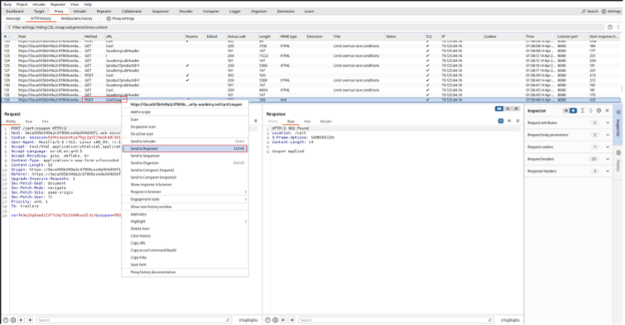Select row 125 GET product request
This screenshot has height=325, width=625.
311,65
